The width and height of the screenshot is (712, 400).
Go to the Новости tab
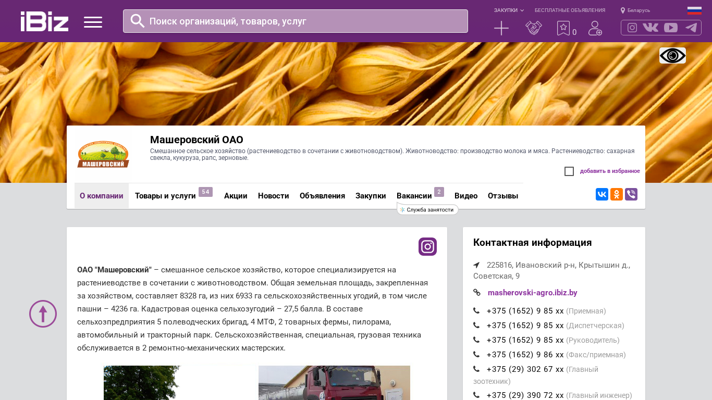[274, 196]
